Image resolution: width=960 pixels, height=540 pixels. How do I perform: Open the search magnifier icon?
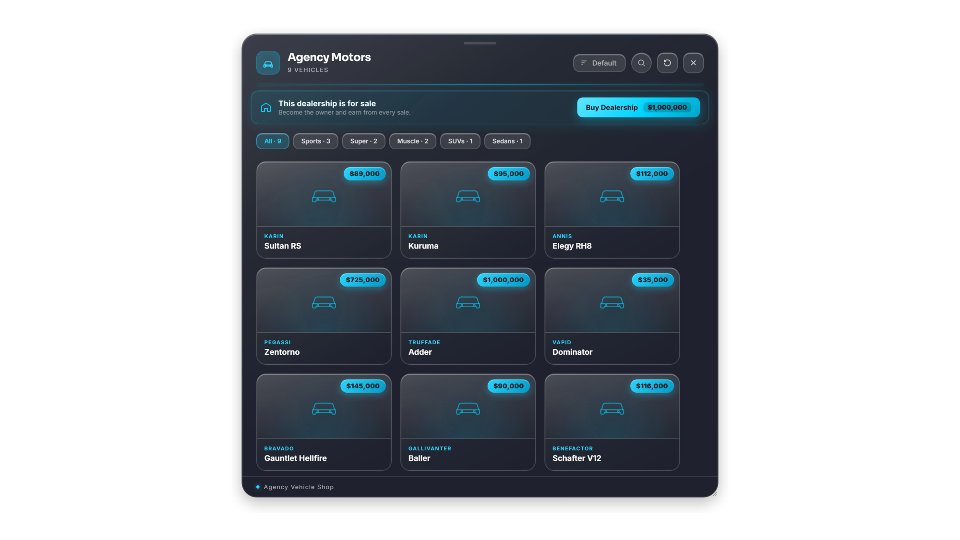641,63
